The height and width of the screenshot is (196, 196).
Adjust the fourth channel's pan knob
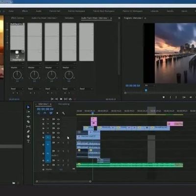[69, 75]
